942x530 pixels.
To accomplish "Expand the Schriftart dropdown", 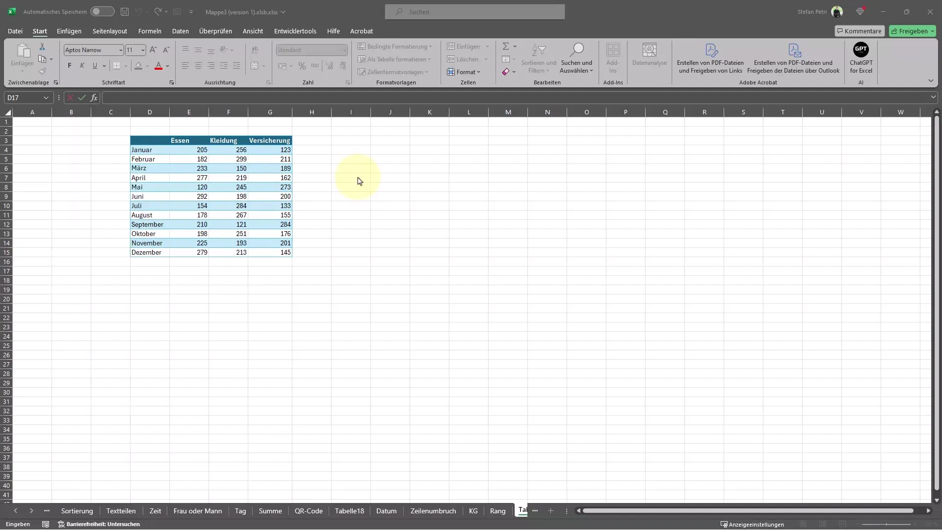I will [x=120, y=49].
